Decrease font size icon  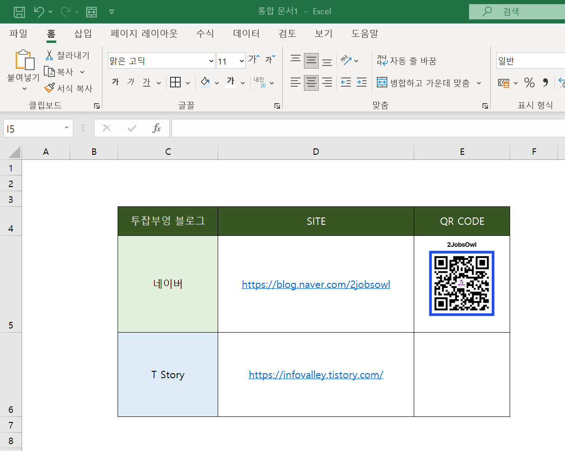point(270,59)
